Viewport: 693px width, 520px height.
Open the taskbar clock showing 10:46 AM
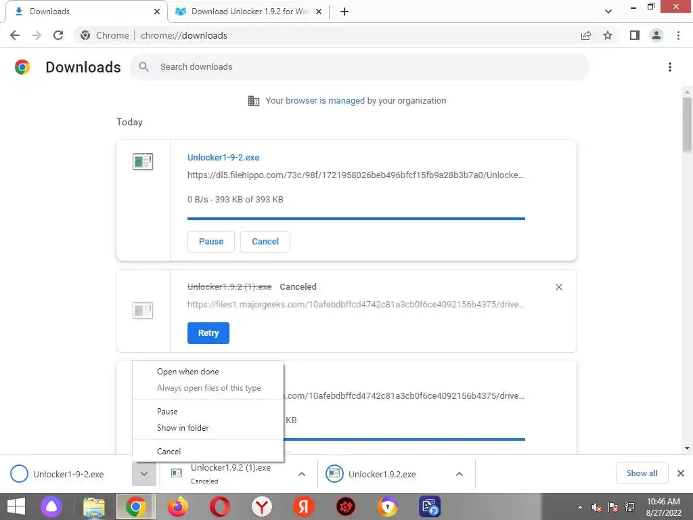click(x=663, y=507)
